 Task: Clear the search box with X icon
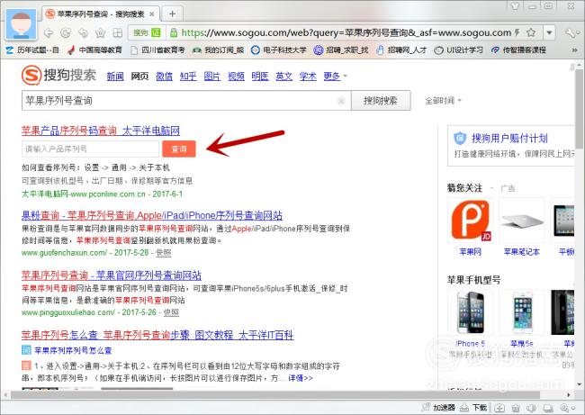pyautogui.click(x=341, y=101)
